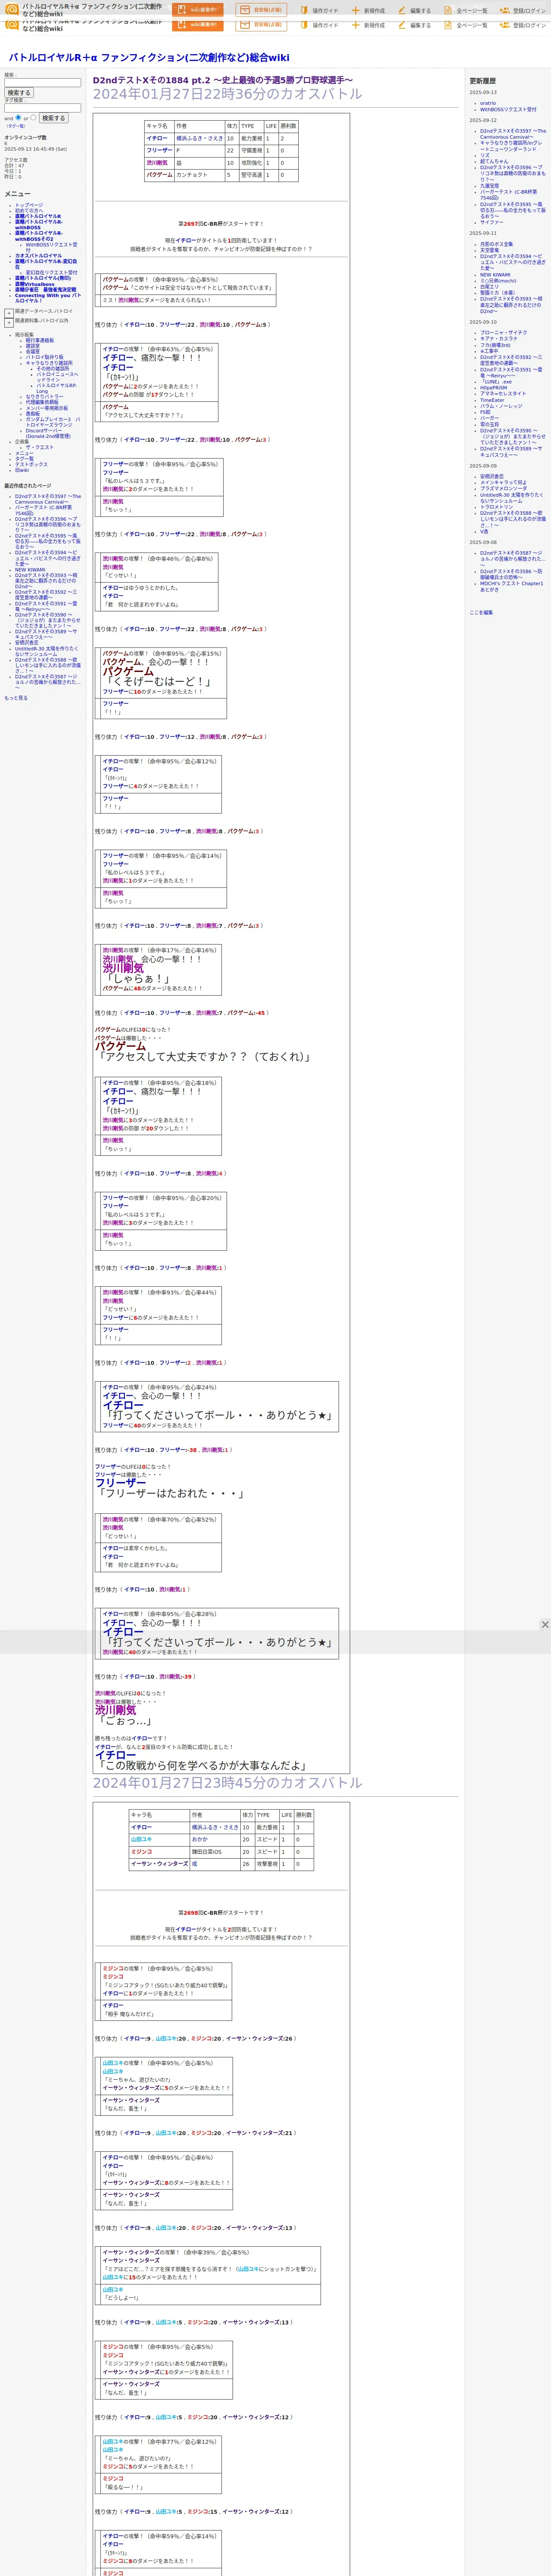
Task: Open the バトロイ駄弁り板 link
Action: 46,357
